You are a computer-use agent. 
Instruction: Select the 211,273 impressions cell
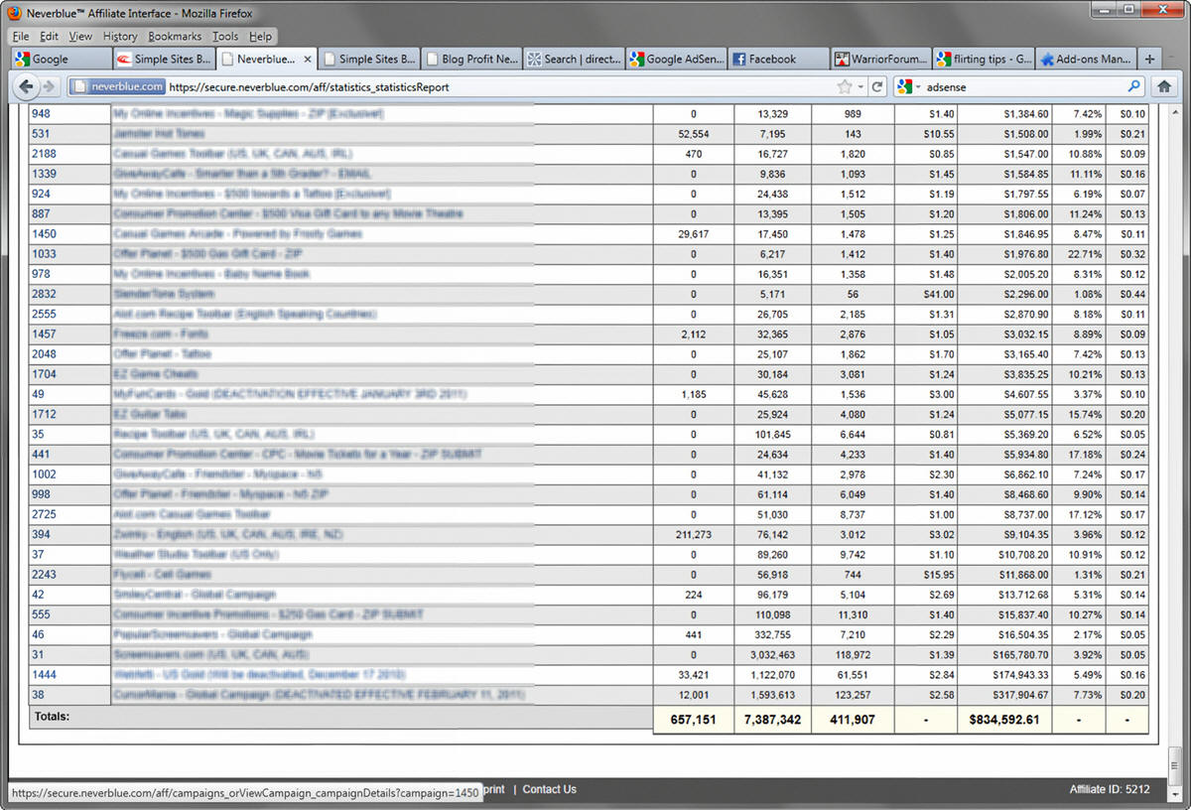tap(693, 535)
